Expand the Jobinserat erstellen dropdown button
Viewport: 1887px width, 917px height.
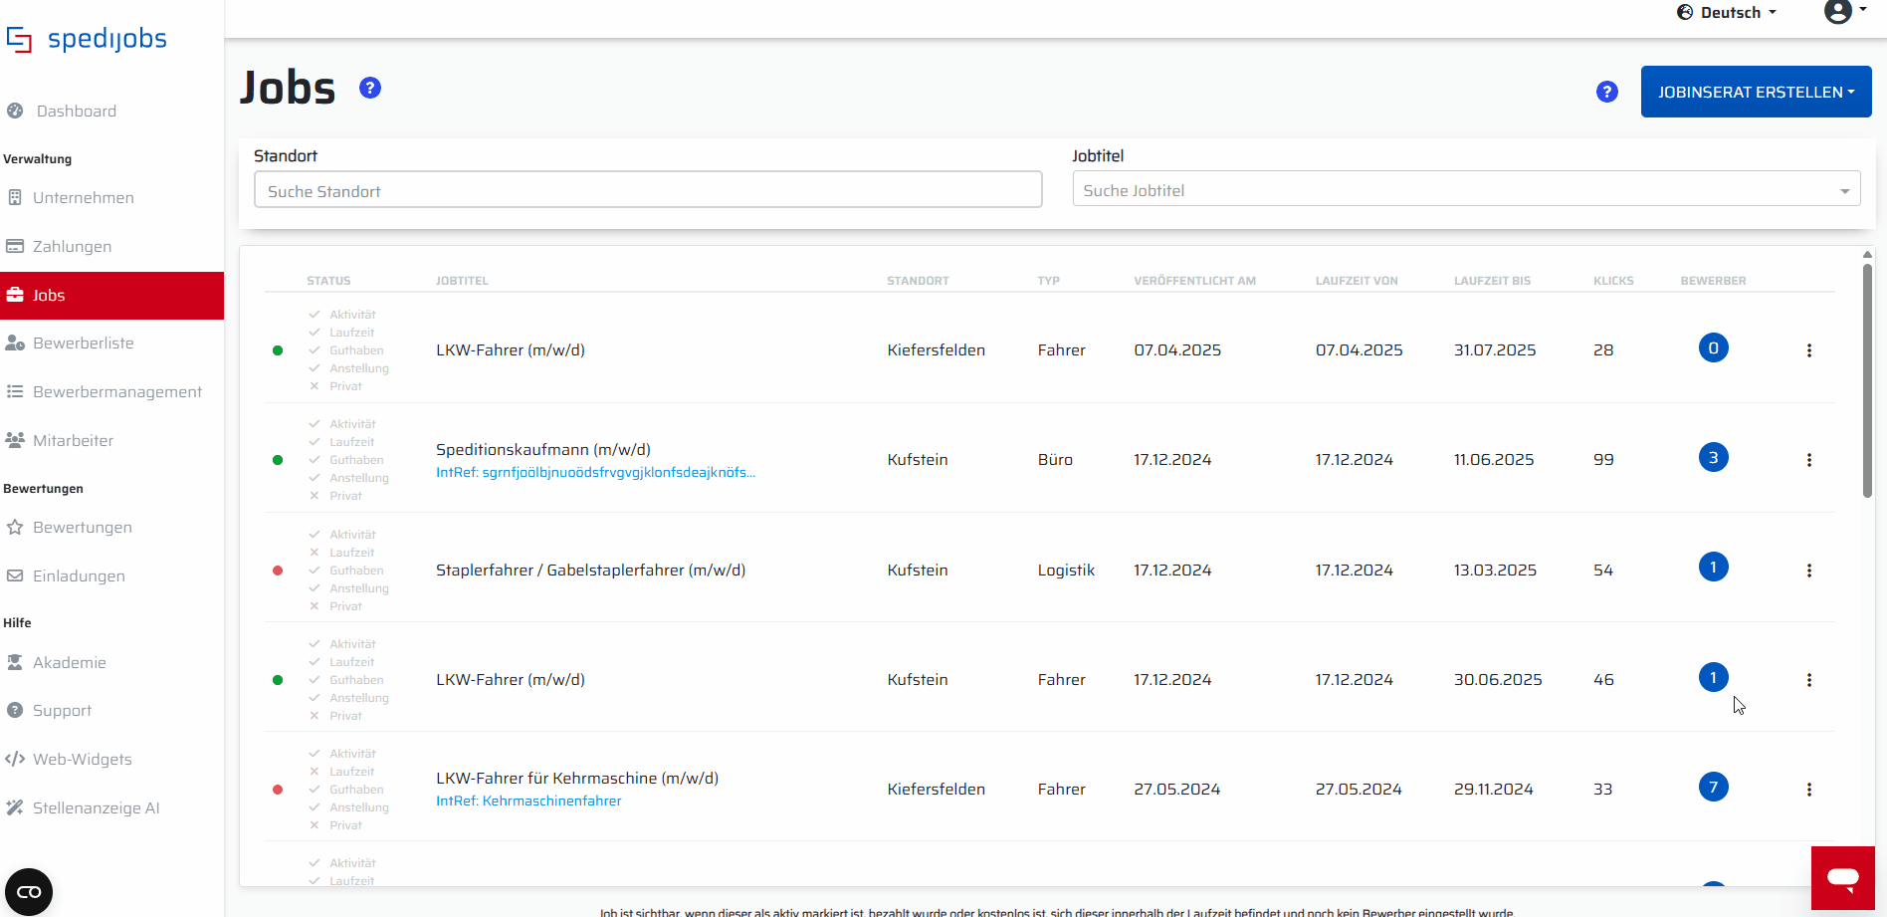(1756, 92)
